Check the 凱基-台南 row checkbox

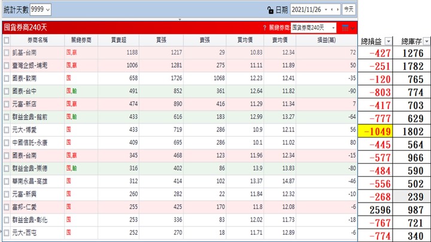point(7,53)
